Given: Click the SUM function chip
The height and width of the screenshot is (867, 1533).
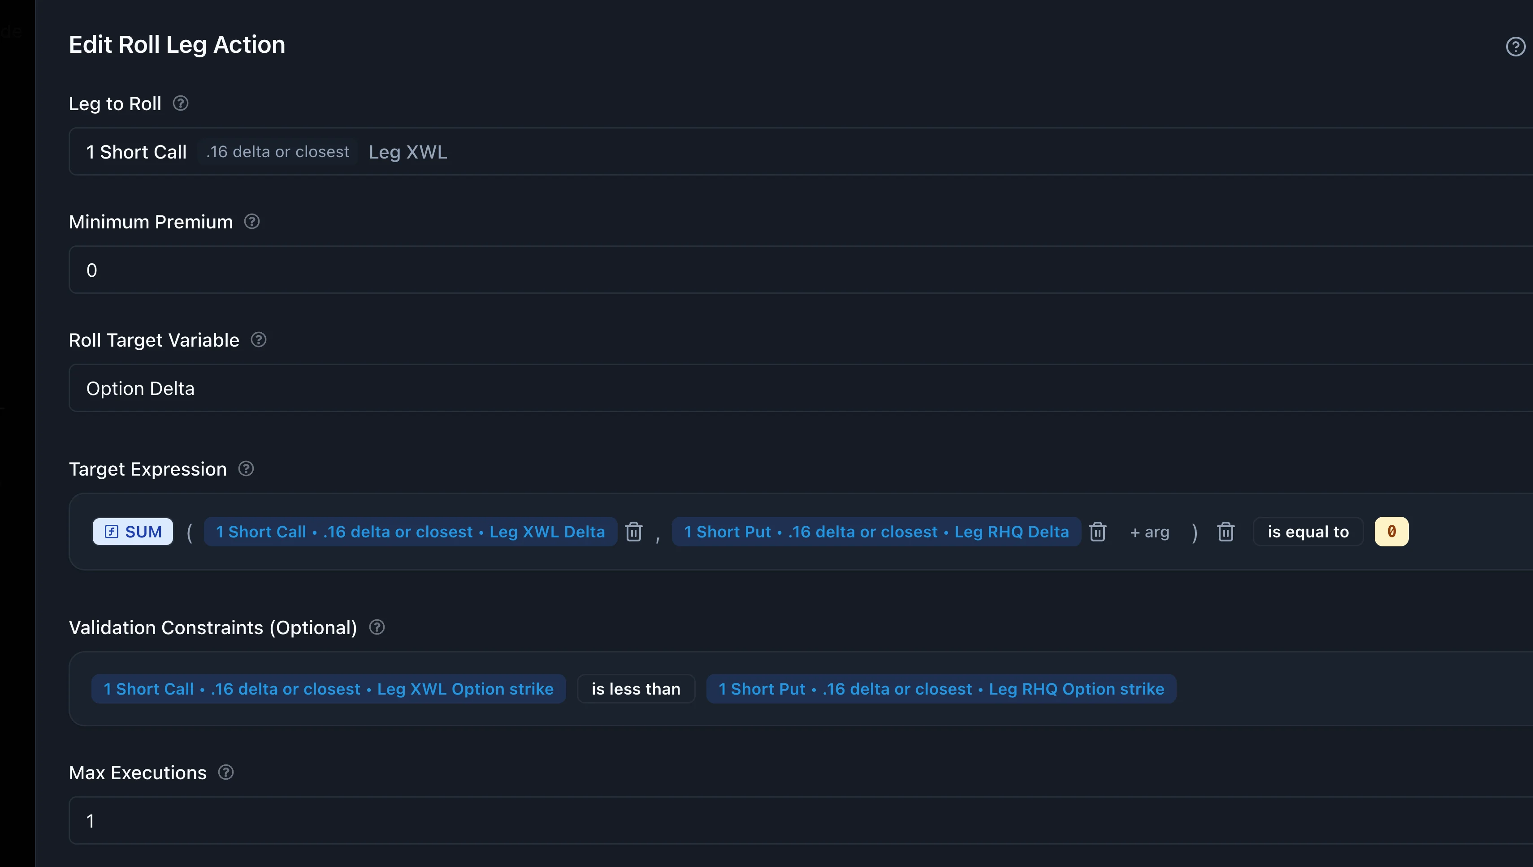Looking at the screenshot, I should click(133, 531).
